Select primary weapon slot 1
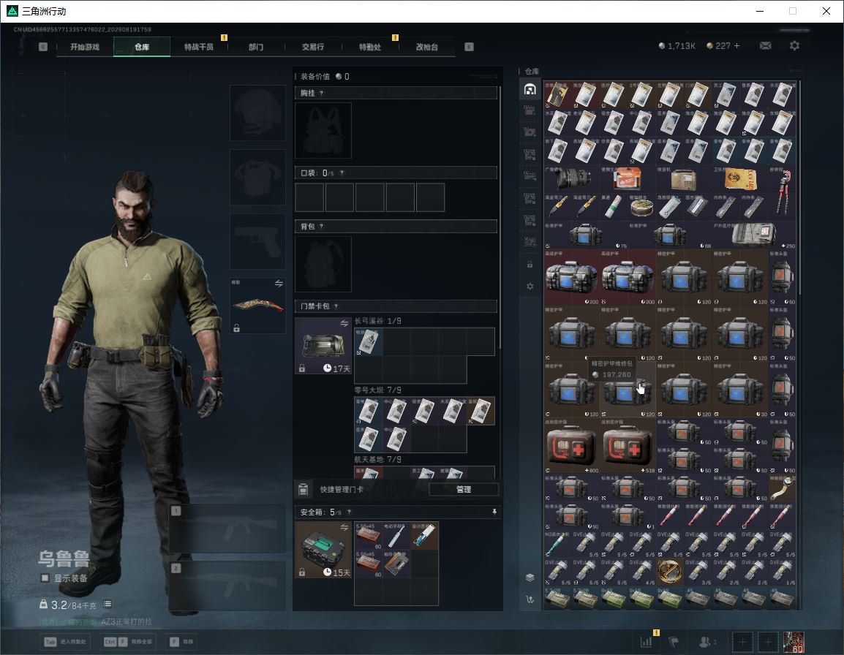Screen dimensions: 844x655 (227, 529)
